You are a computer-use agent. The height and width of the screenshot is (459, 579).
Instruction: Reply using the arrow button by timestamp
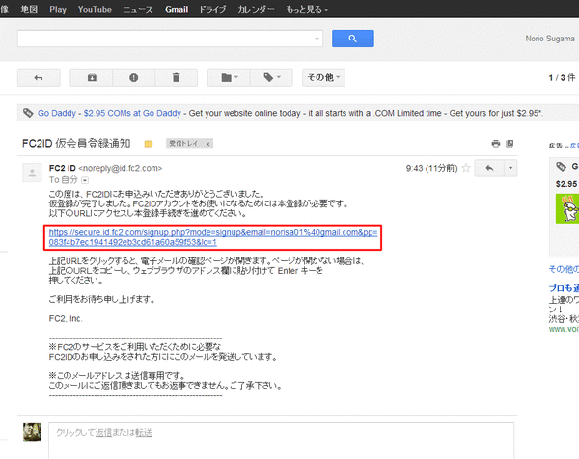489,168
